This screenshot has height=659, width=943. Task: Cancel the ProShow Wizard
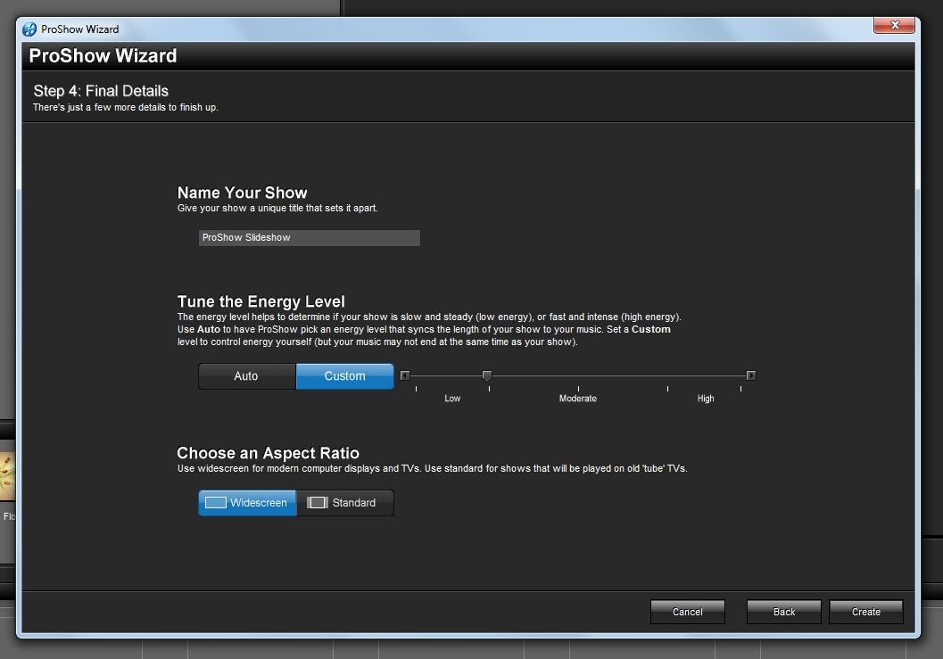[x=688, y=612]
